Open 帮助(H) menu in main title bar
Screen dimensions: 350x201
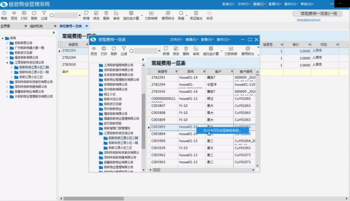tap(307, 4)
